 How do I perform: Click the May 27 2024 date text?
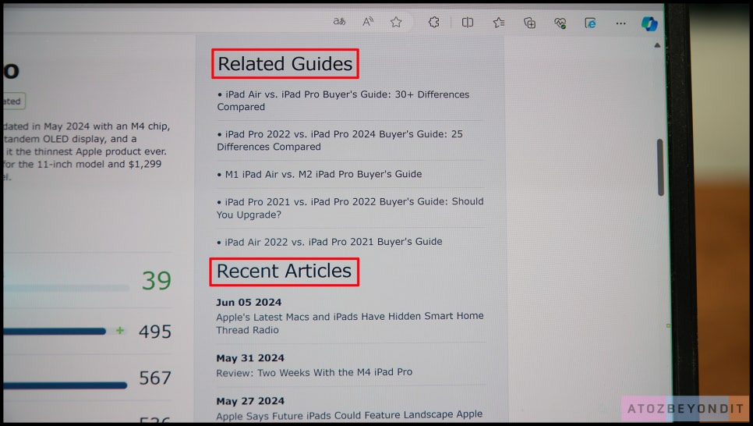point(250,401)
